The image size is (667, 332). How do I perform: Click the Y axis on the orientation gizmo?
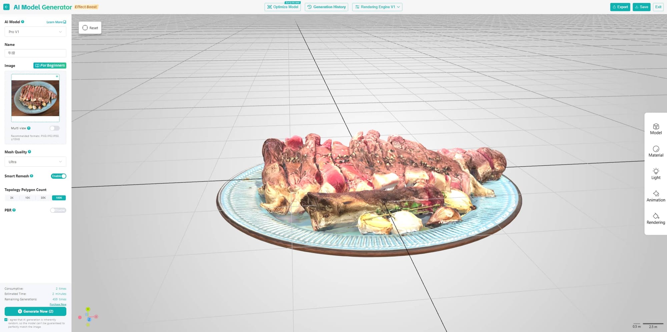point(88,309)
